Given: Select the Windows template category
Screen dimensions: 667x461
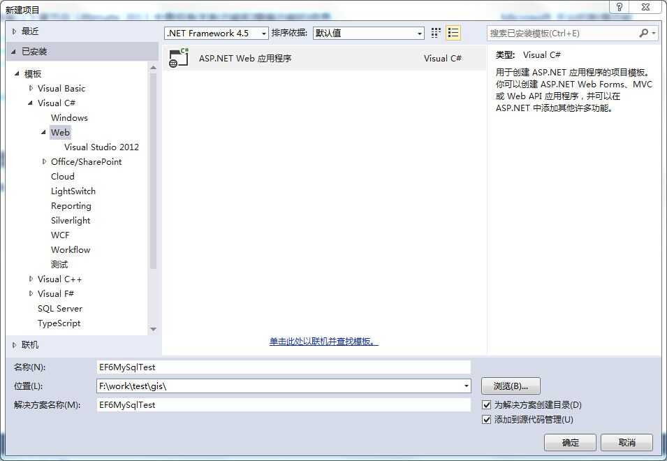Looking at the screenshot, I should [69, 118].
